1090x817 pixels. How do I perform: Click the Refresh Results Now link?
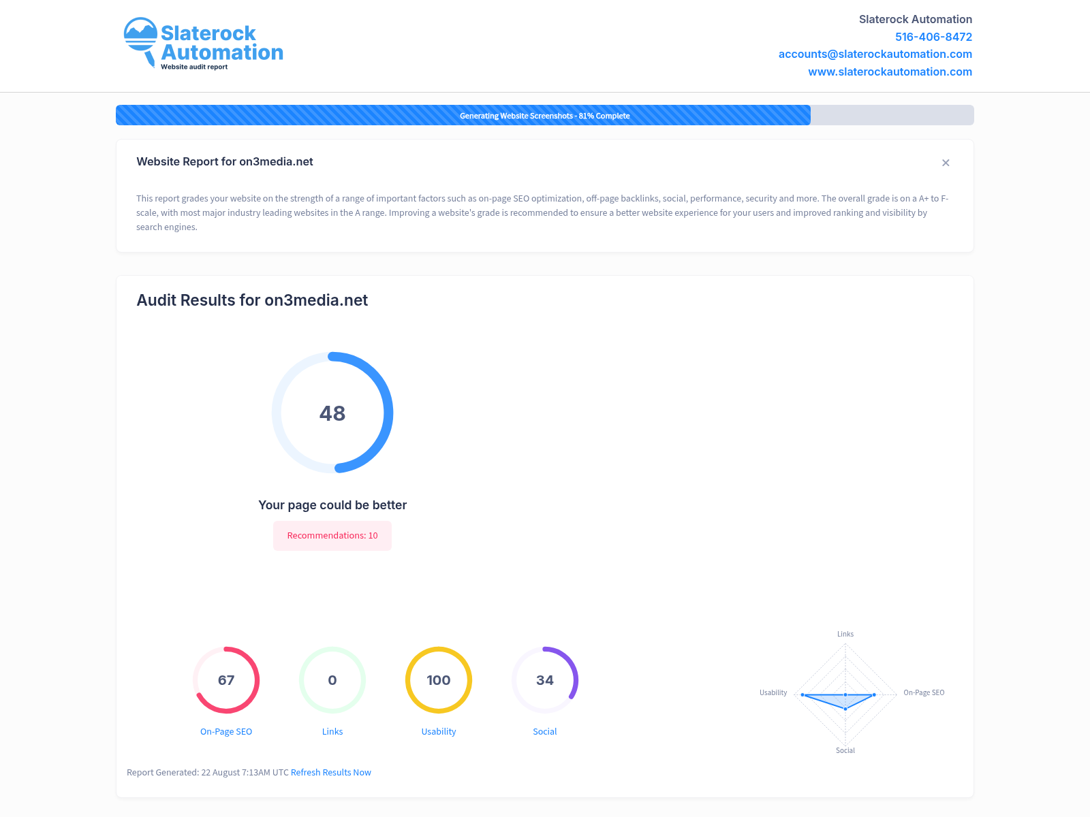click(x=331, y=772)
